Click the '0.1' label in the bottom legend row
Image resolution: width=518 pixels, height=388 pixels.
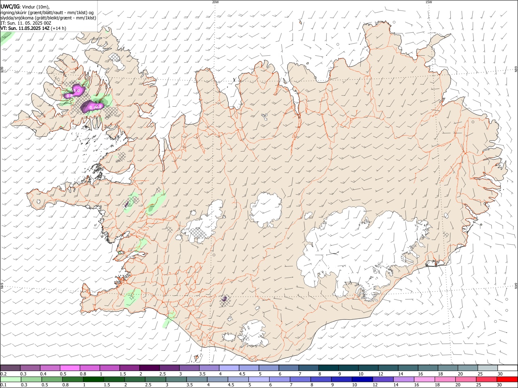click(x=3, y=385)
